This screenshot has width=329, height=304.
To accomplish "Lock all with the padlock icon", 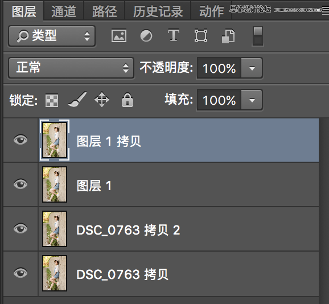I will pos(128,100).
